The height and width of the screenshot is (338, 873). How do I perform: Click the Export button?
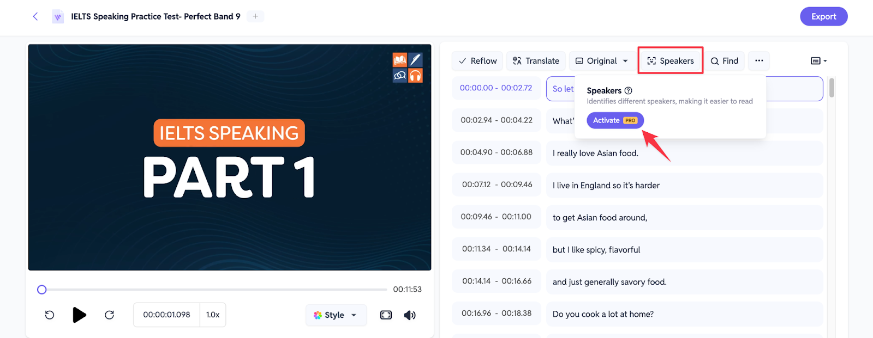(823, 16)
